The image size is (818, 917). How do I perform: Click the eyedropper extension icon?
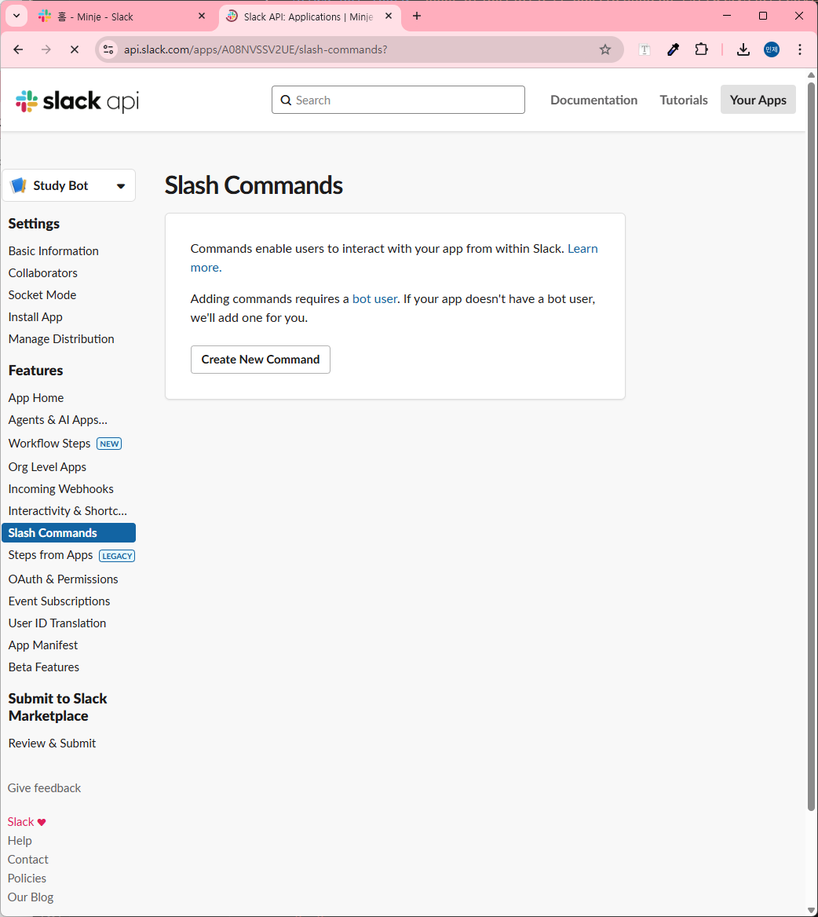click(x=673, y=49)
